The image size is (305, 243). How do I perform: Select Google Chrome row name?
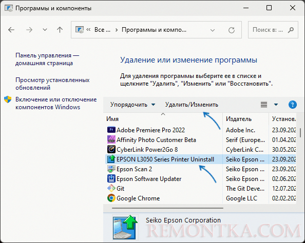tap(138, 198)
